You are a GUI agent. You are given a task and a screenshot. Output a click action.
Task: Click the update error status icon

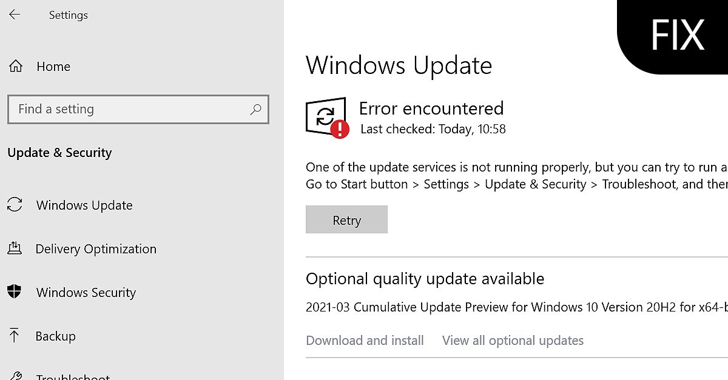(x=328, y=118)
